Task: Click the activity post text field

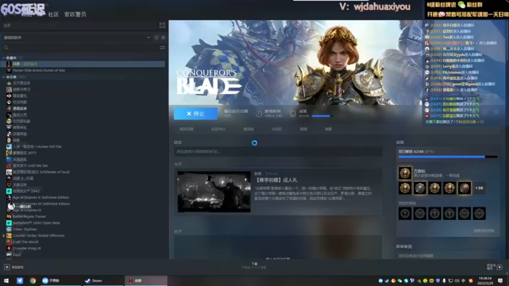Action: click(x=278, y=151)
